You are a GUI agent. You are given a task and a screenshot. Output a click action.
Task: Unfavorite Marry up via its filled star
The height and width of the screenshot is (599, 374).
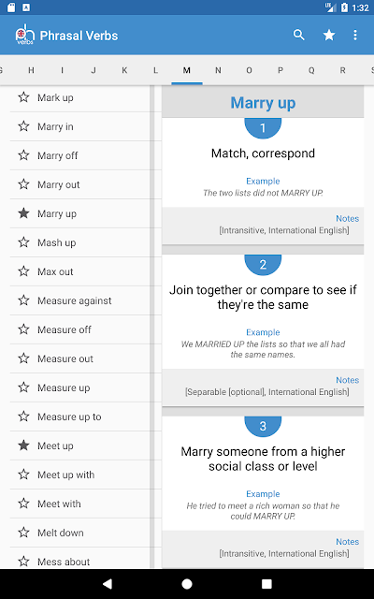(23, 213)
